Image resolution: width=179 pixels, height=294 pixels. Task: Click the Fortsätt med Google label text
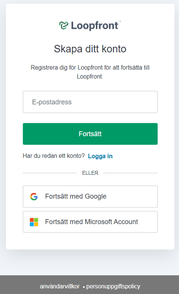click(76, 196)
